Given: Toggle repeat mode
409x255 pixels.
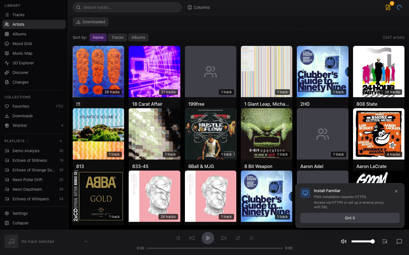Looking at the screenshot, I should 238,238.
